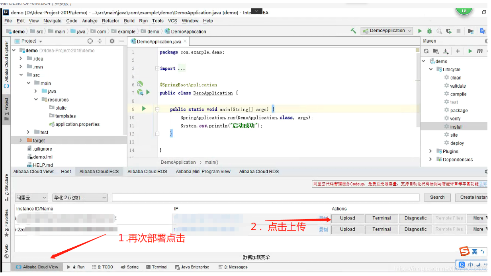Open the DemoApplication run configuration dropdown
This screenshot has width=491, height=276.
tap(386, 31)
